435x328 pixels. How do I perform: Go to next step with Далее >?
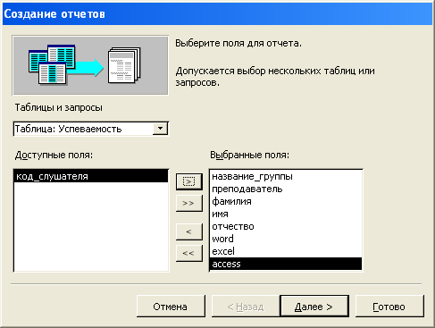(x=314, y=307)
